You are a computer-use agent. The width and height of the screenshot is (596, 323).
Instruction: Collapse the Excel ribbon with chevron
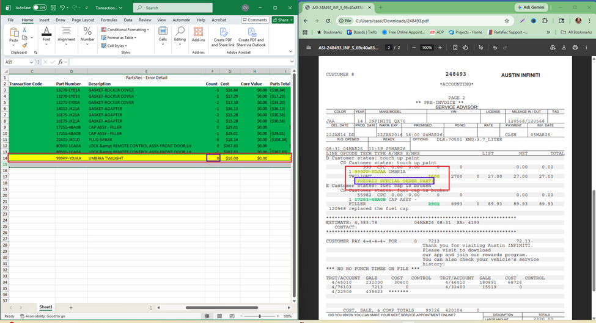(290, 51)
